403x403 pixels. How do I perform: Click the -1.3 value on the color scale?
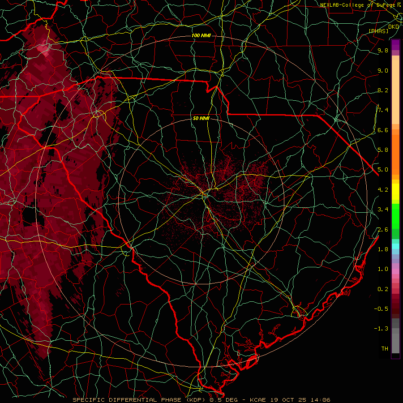click(381, 329)
